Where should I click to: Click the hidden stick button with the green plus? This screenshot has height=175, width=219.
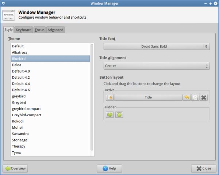[109, 115]
